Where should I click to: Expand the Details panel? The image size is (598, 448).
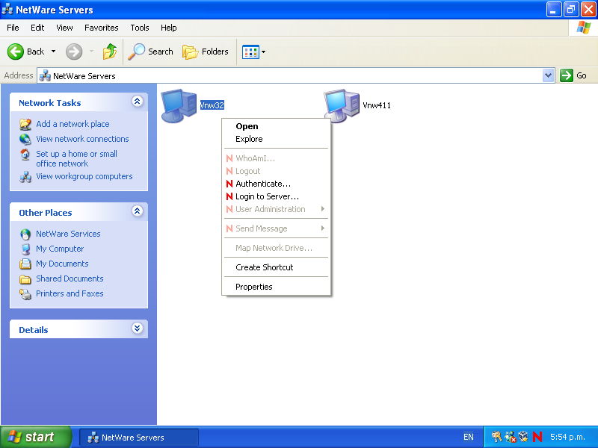(138, 329)
